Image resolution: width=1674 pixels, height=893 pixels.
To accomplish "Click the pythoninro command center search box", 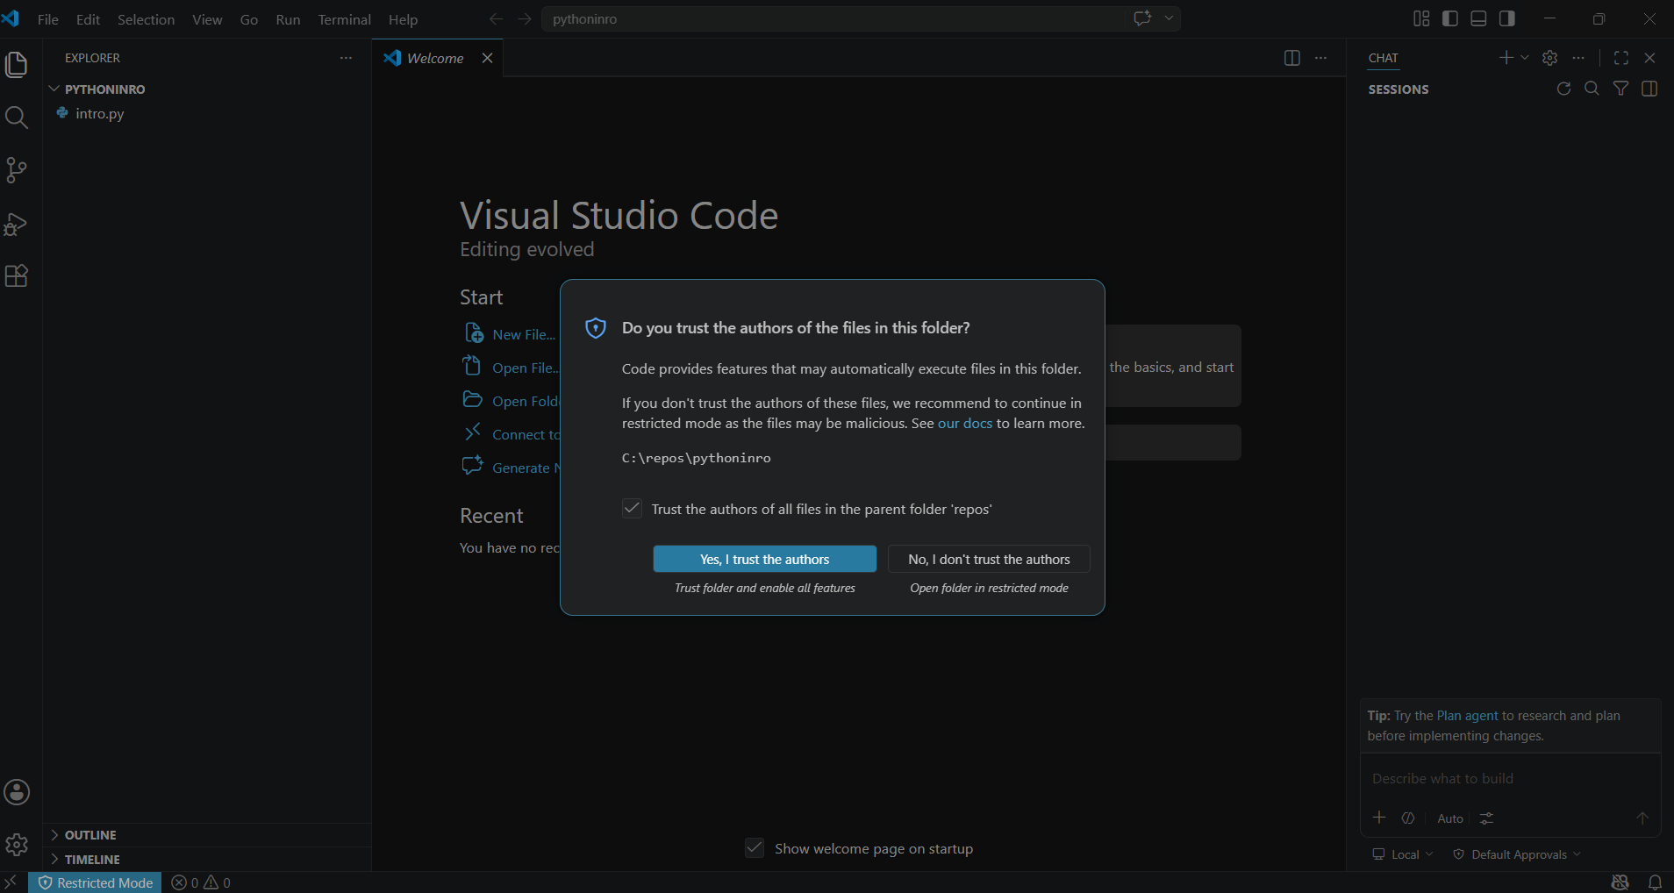I will [x=833, y=18].
